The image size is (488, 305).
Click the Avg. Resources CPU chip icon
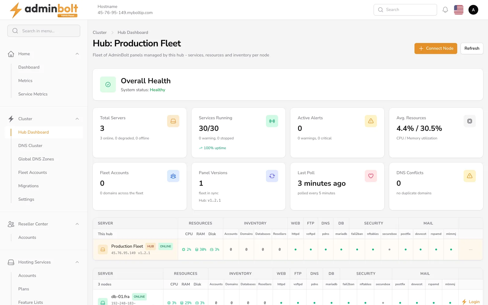pyautogui.click(x=470, y=121)
